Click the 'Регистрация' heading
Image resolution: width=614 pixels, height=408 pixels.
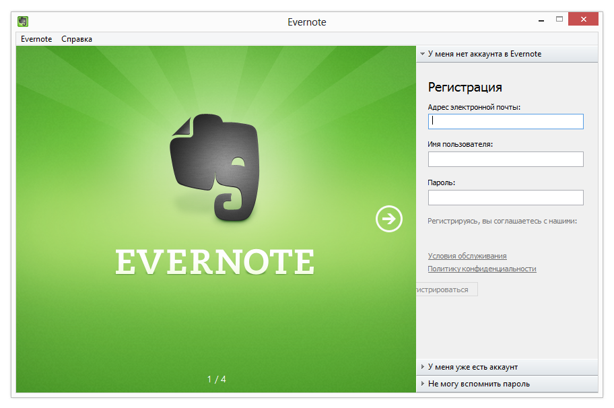click(x=465, y=88)
